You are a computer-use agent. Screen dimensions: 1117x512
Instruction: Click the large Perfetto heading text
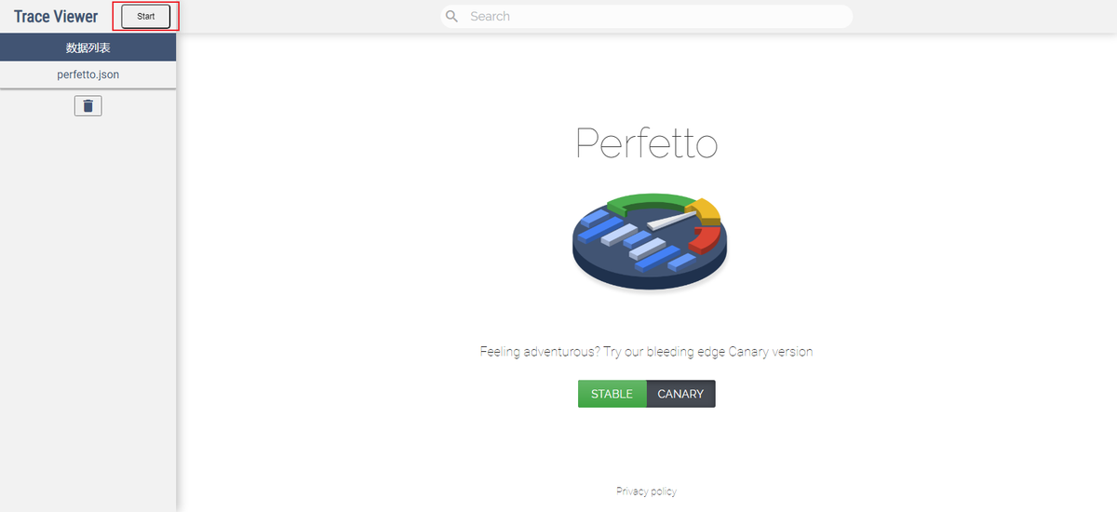pyautogui.click(x=646, y=142)
